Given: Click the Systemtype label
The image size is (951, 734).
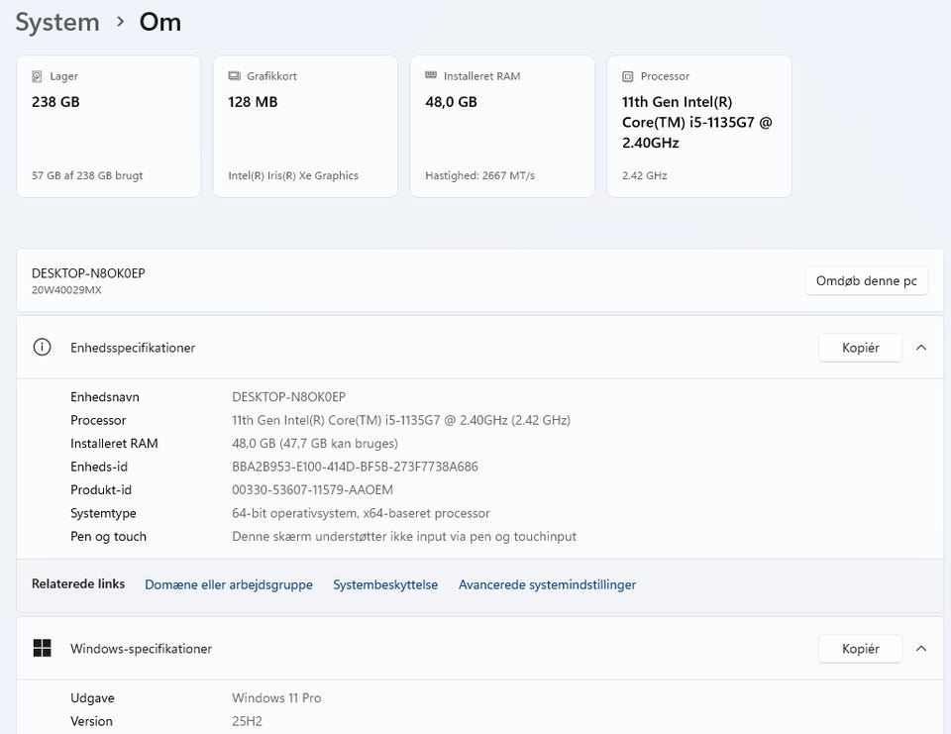Looking at the screenshot, I should pyautogui.click(x=103, y=513).
